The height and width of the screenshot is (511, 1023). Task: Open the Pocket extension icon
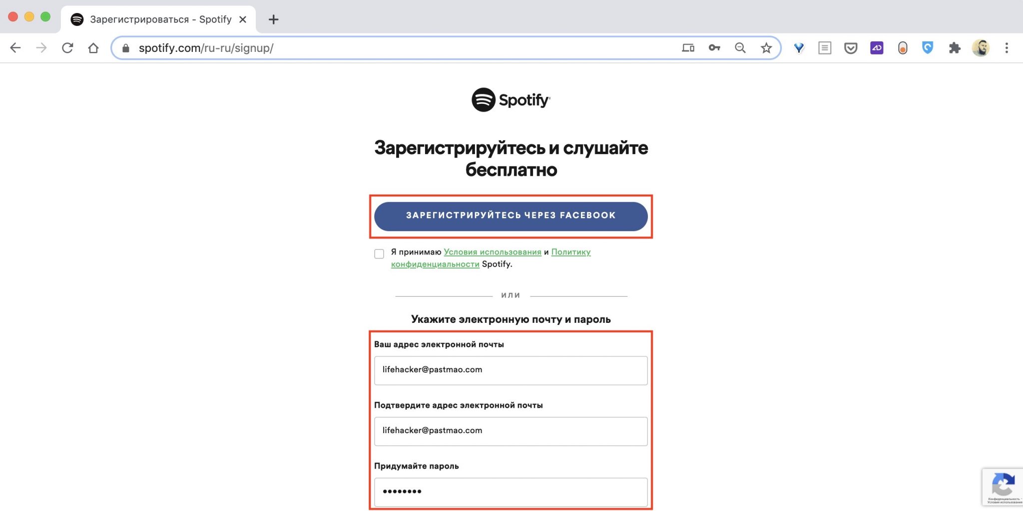click(x=851, y=48)
